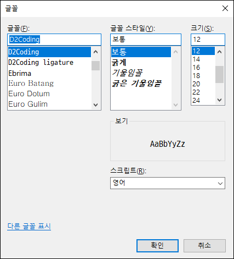Open the 스크립트 dropdown showing 영어

click(x=168, y=183)
